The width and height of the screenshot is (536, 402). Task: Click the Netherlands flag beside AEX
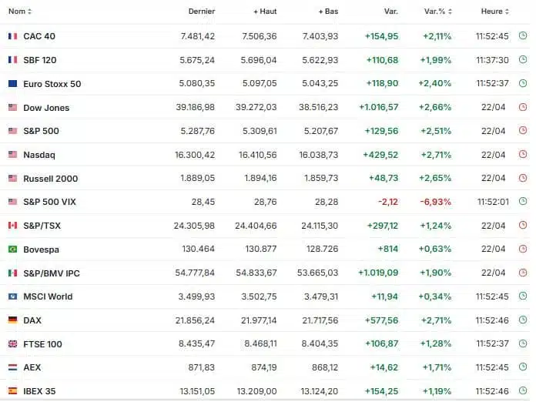click(12, 367)
